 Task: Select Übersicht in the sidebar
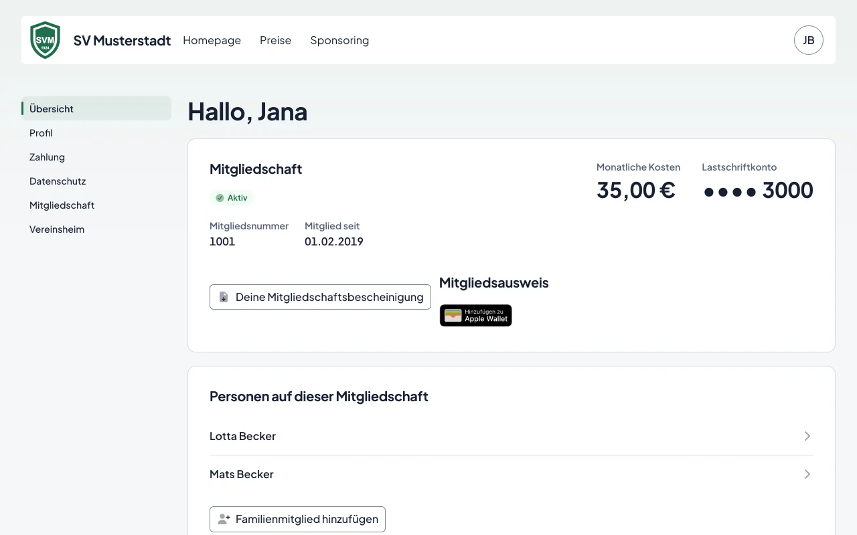click(x=96, y=108)
